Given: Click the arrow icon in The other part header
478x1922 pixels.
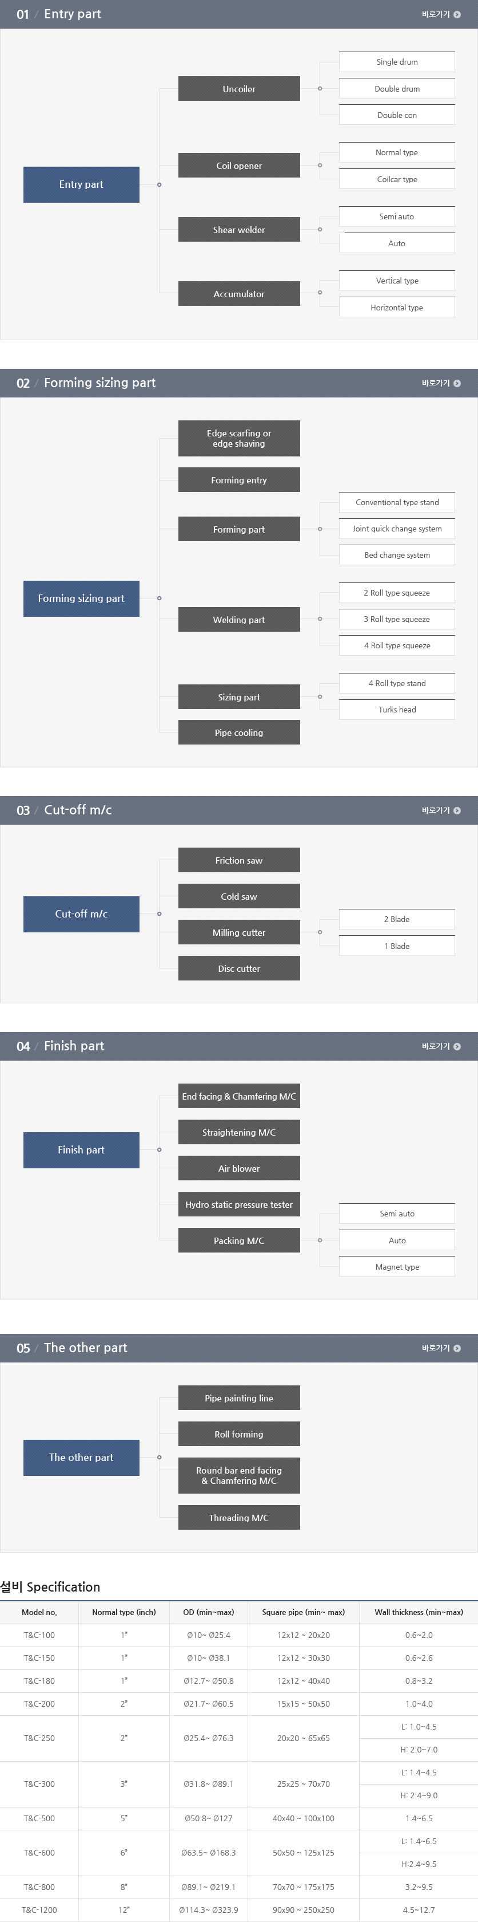Looking at the screenshot, I should (457, 1348).
